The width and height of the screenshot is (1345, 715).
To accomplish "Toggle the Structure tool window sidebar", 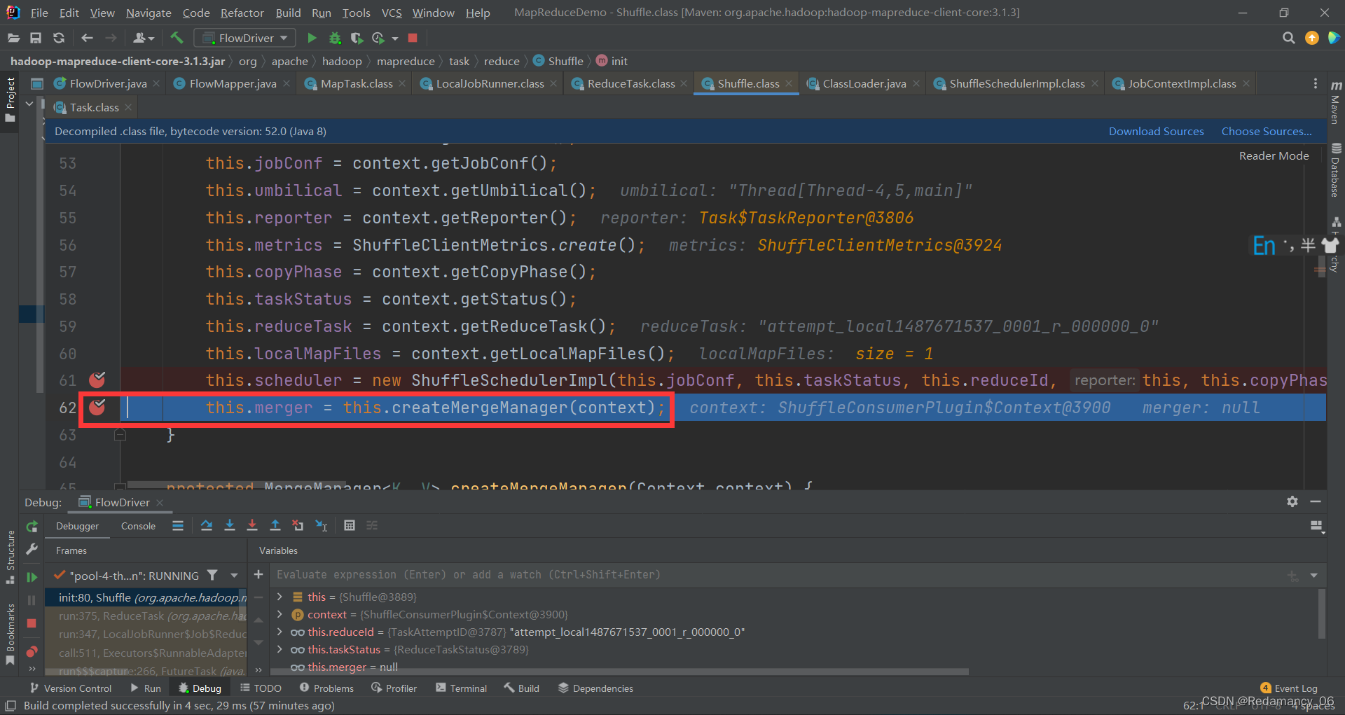I will click(x=10, y=557).
